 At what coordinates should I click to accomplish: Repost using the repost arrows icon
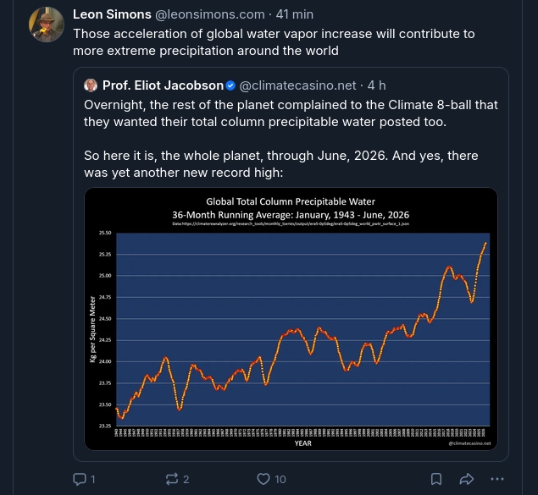click(x=172, y=479)
